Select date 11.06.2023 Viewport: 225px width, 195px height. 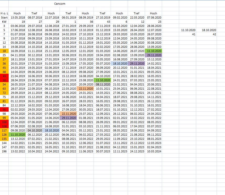pos(85,151)
